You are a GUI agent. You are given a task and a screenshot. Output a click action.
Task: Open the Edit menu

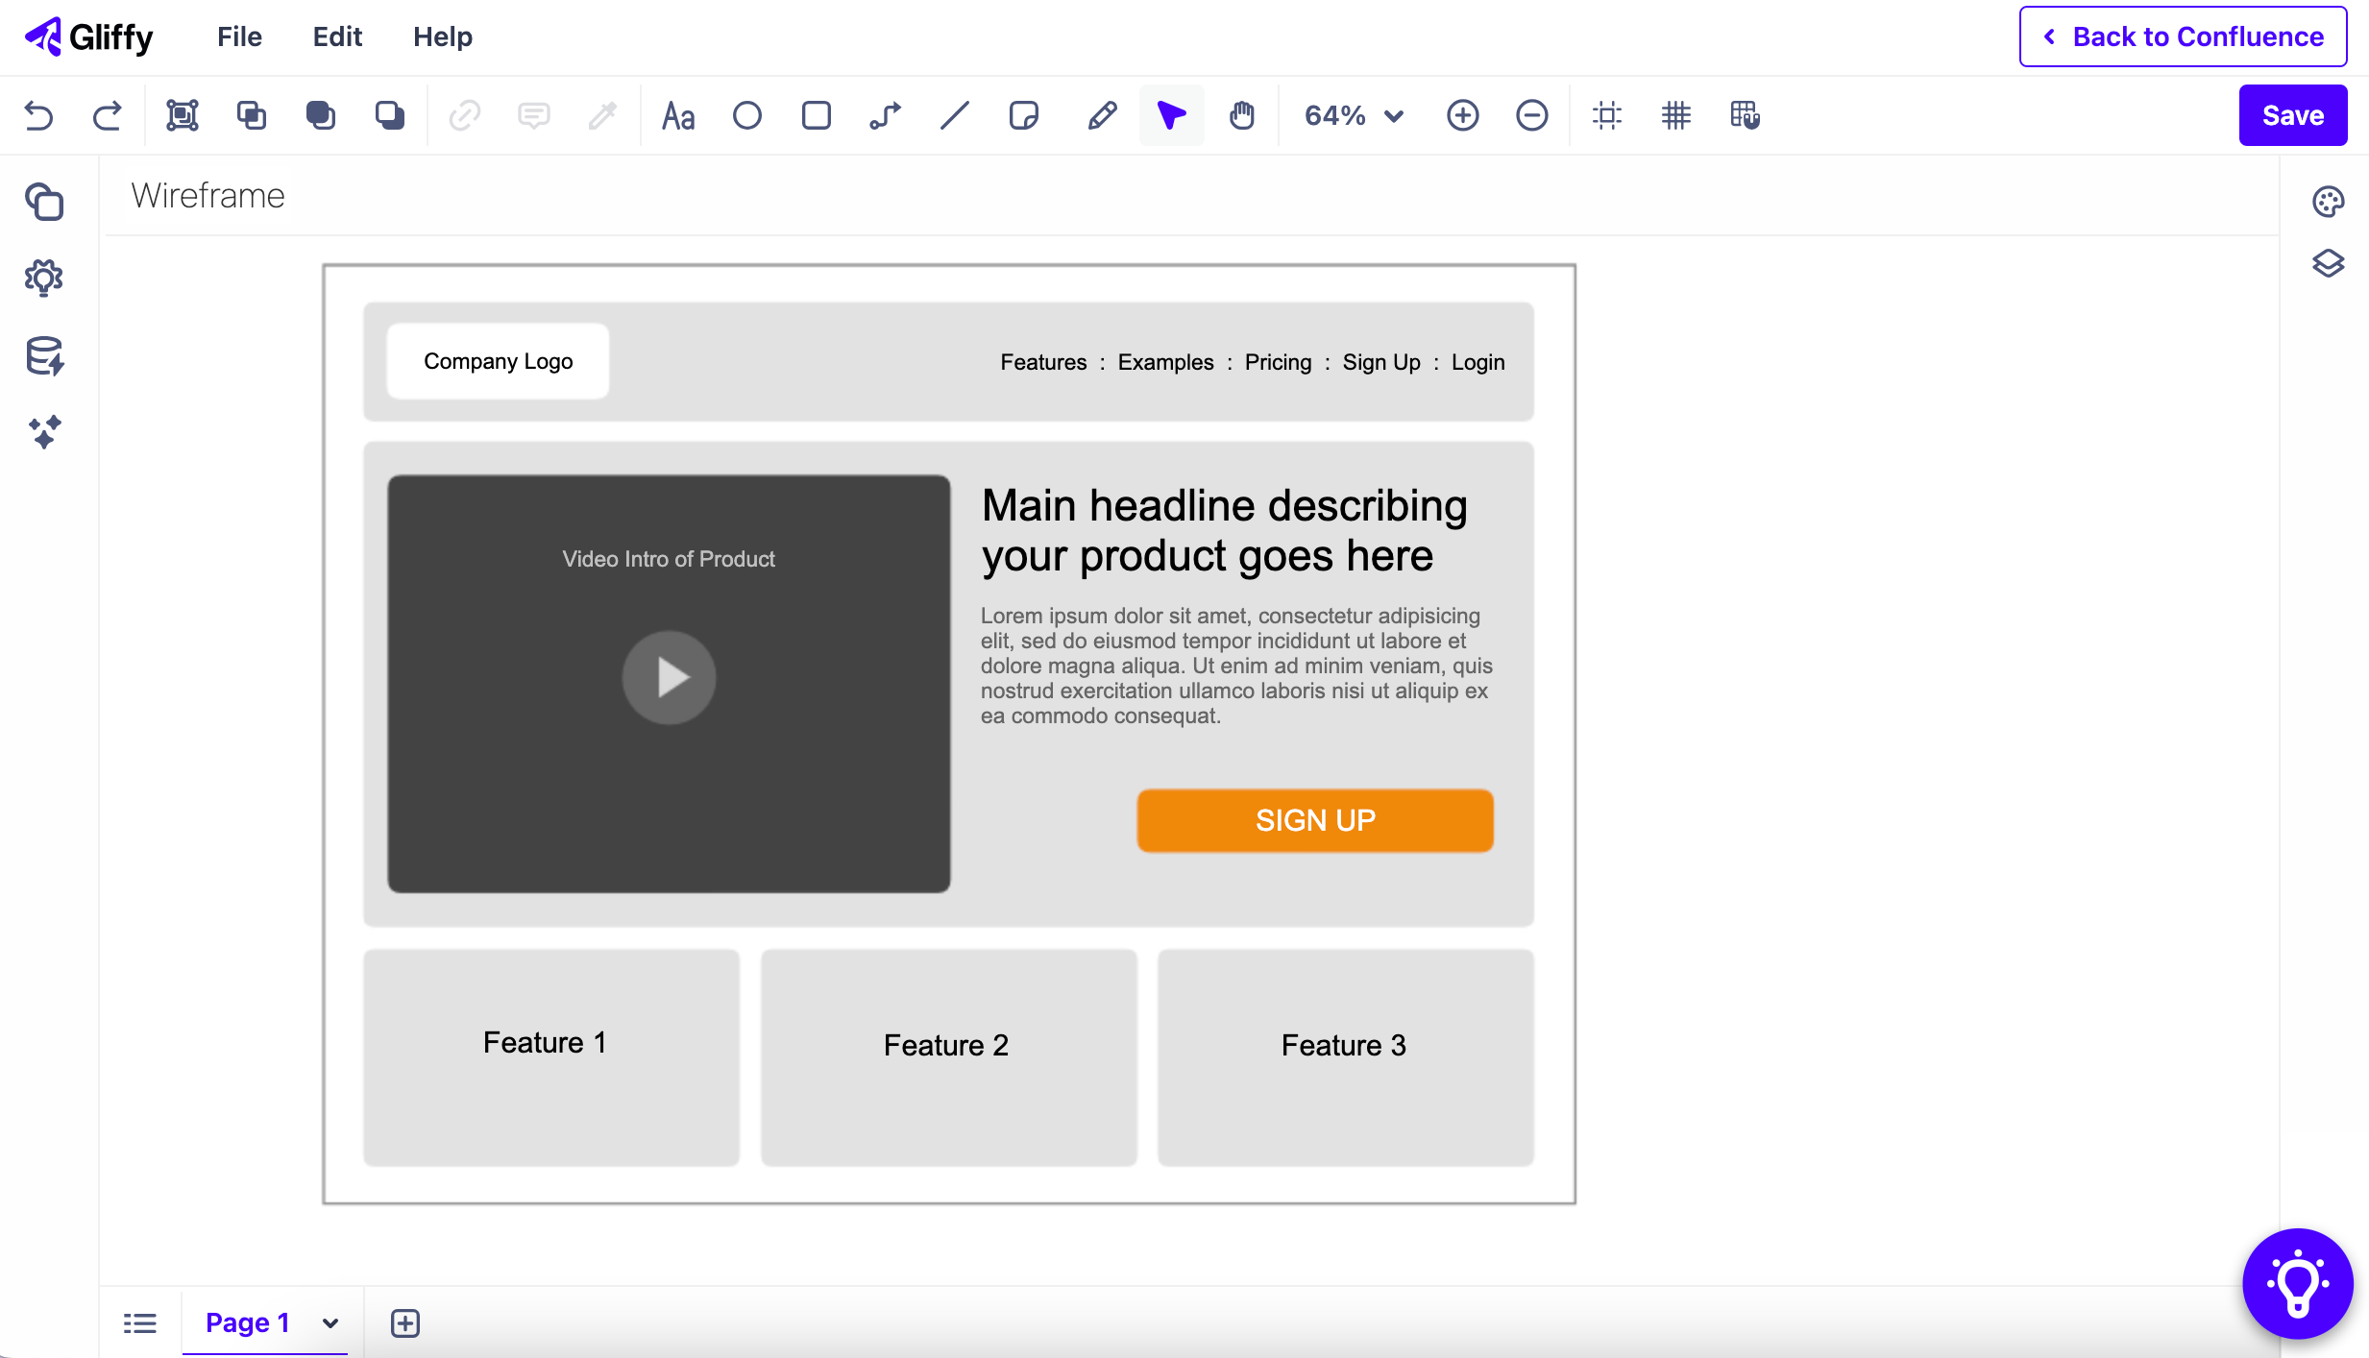(337, 36)
